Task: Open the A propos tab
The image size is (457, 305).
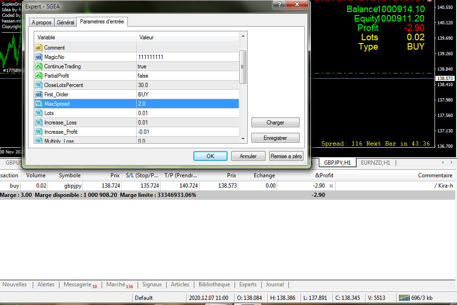Action: coord(41,22)
